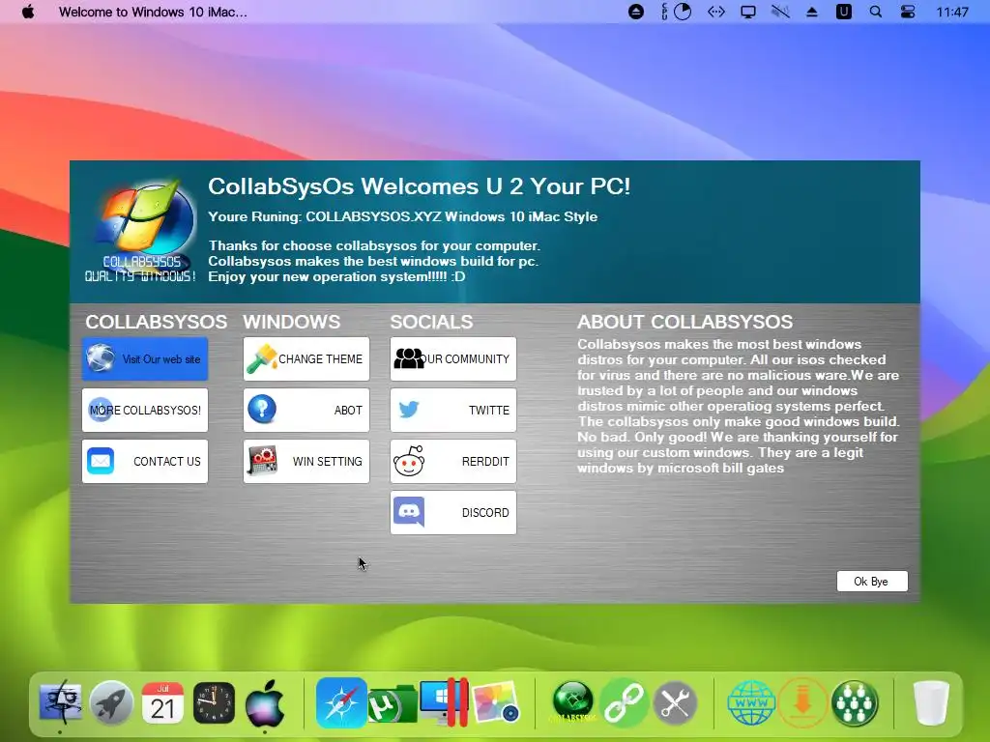Screen dimensions: 990x742
Task: Click the 'Welcome to Windows 10 iMac...' menu title
Action: click(x=153, y=12)
